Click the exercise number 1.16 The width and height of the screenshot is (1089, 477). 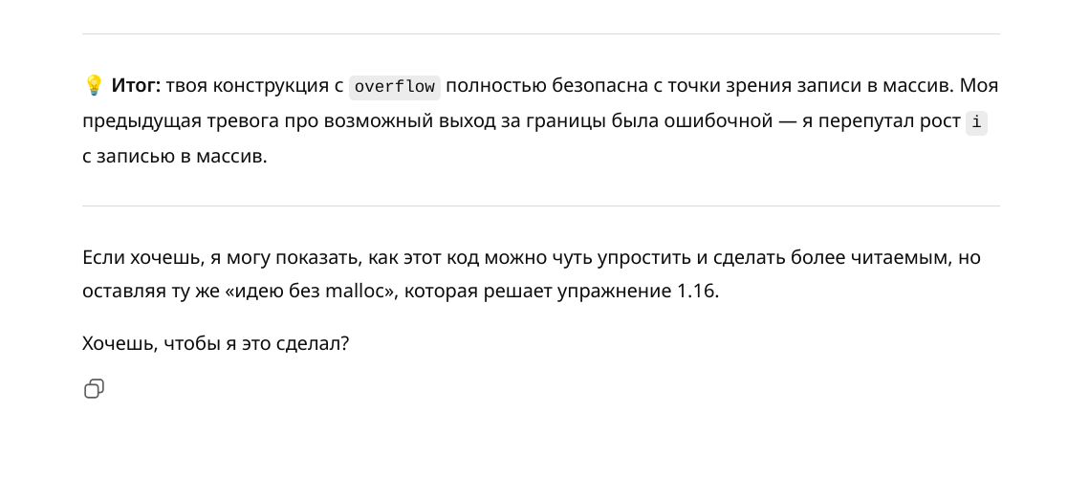tap(696, 292)
